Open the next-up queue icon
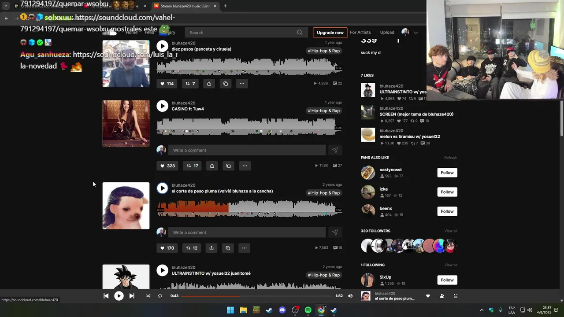 coord(456,296)
